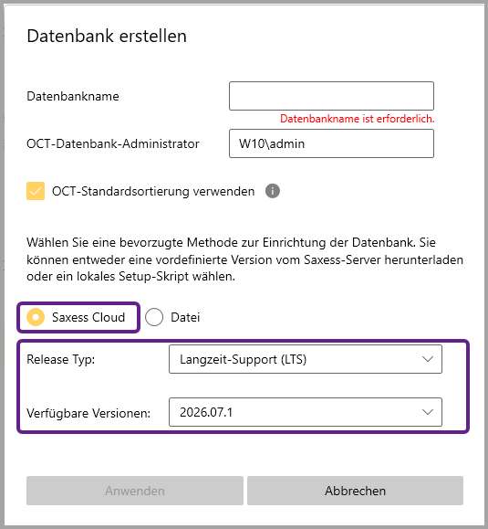Choose the Datei radio button
This screenshot has height=529, width=488.
[x=154, y=317]
